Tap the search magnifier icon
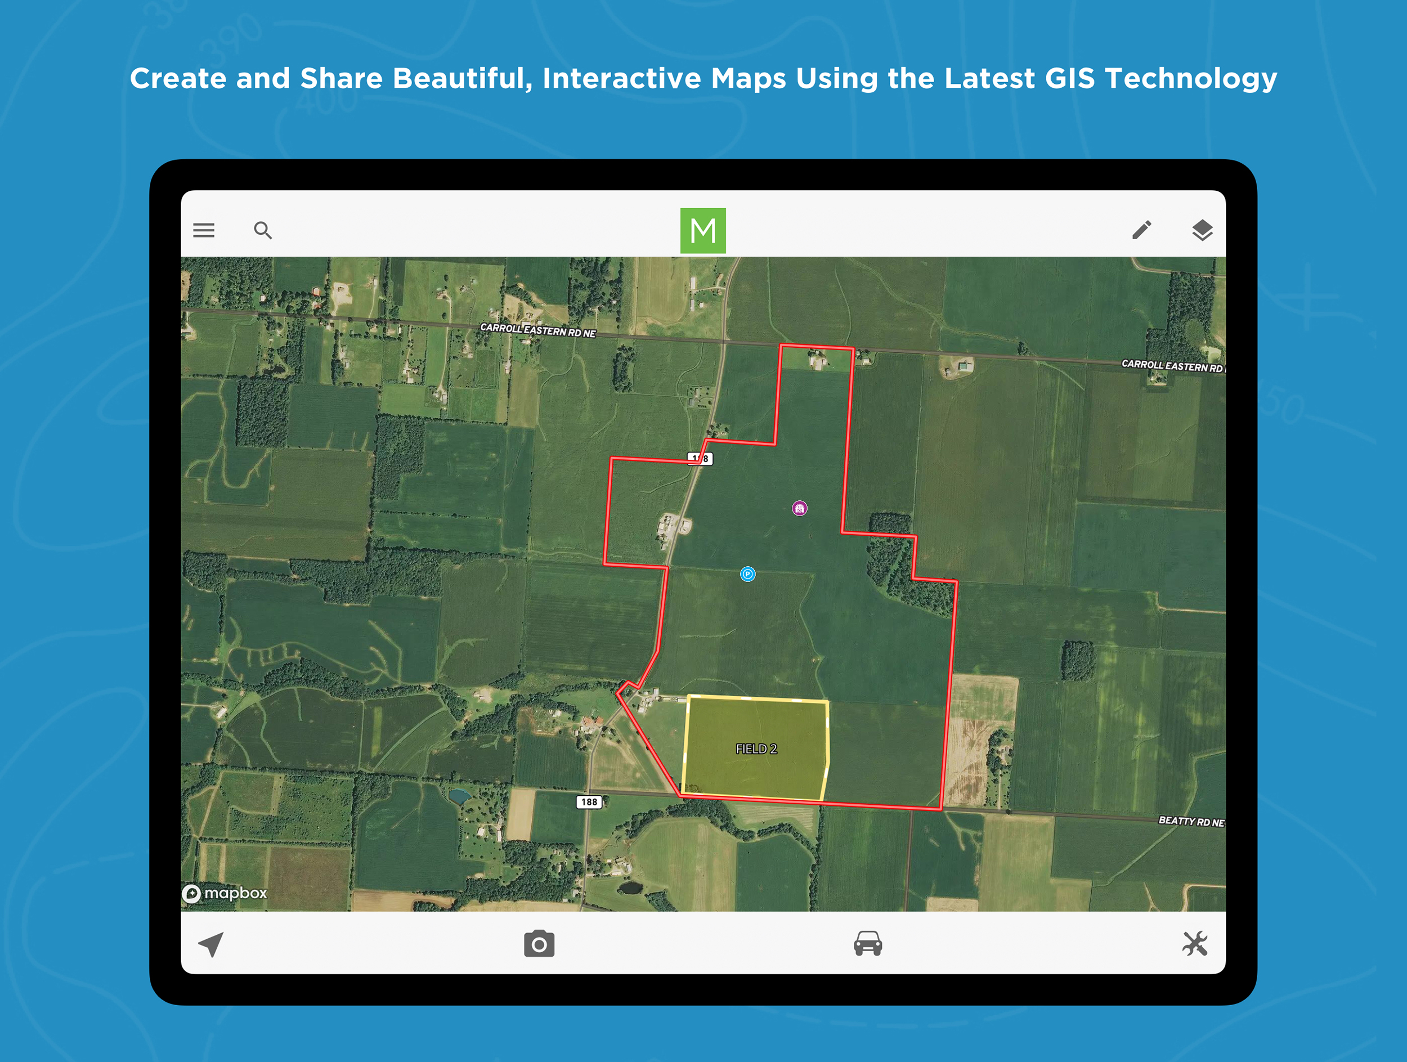 (263, 230)
